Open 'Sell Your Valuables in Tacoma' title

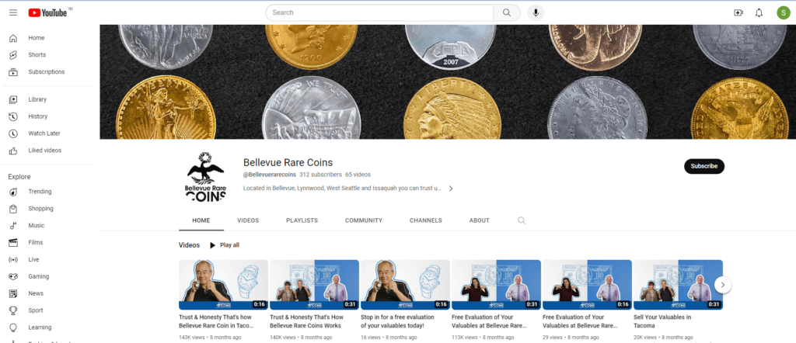coord(662,321)
